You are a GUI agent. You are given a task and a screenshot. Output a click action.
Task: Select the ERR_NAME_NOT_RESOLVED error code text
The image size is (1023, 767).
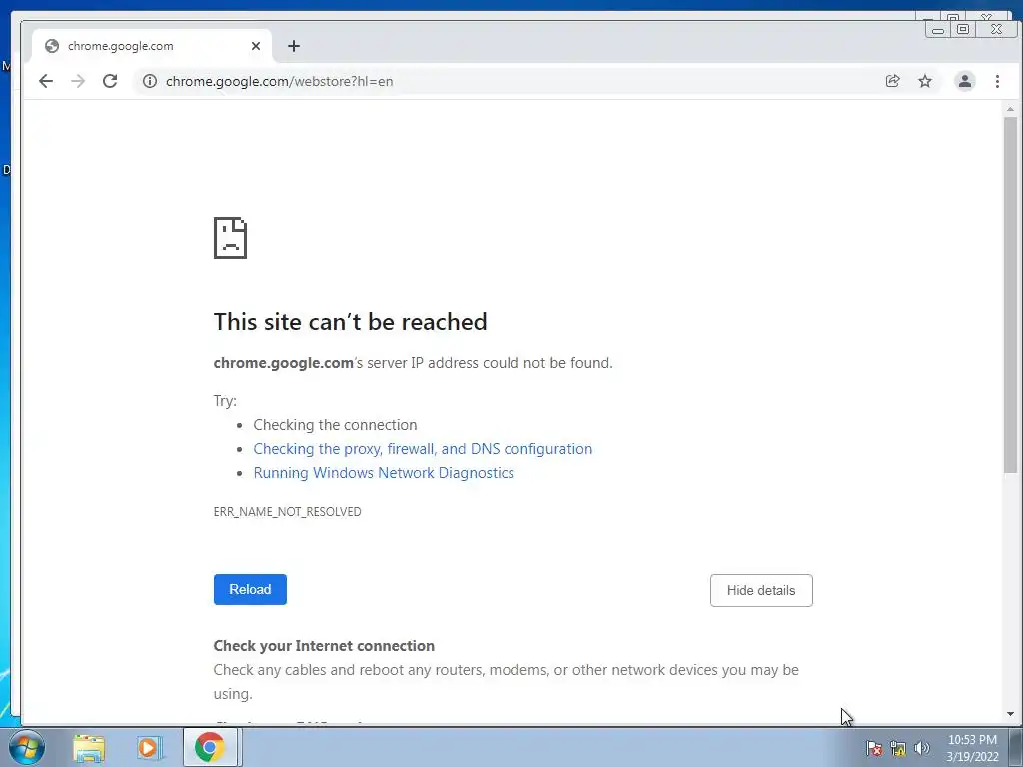point(287,512)
